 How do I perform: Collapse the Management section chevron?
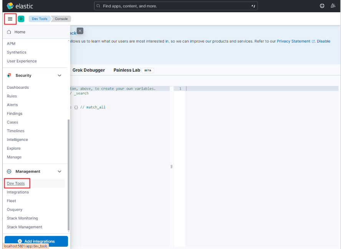60,171
